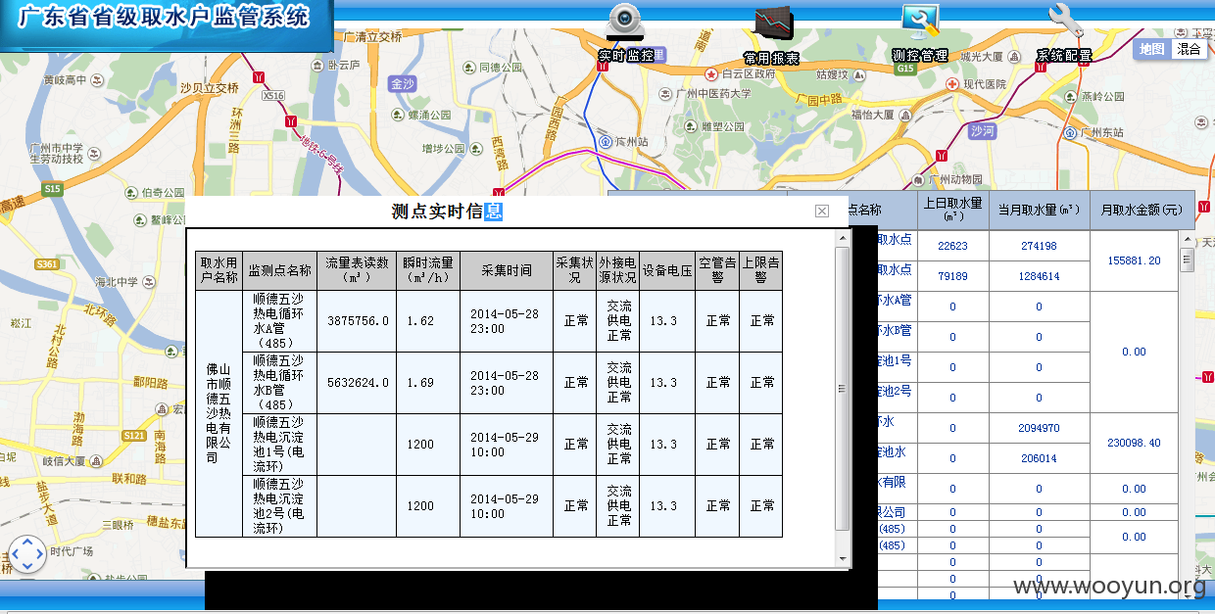
Task: Switch map view to 地图
Action: (1152, 49)
